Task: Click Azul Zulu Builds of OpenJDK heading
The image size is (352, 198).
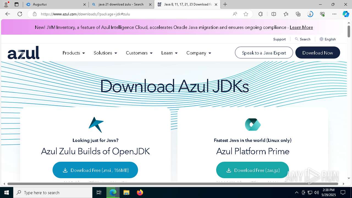Action: pos(95,151)
